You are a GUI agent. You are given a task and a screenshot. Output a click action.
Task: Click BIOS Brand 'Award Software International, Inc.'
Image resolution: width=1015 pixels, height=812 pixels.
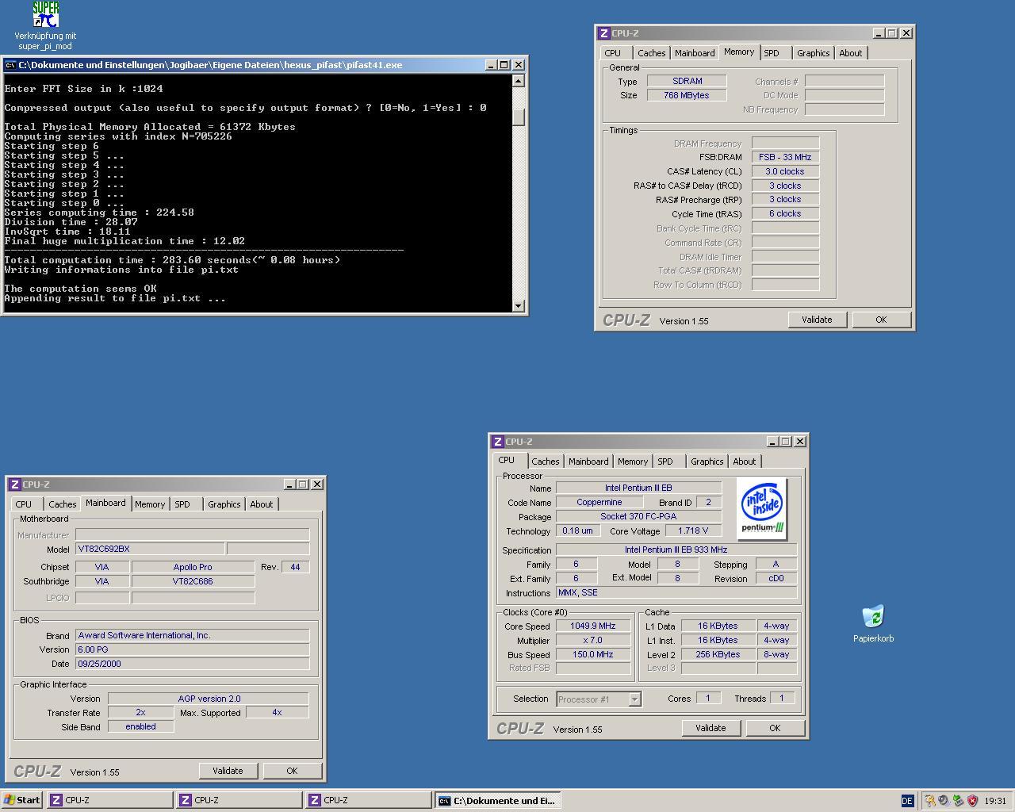(x=192, y=635)
